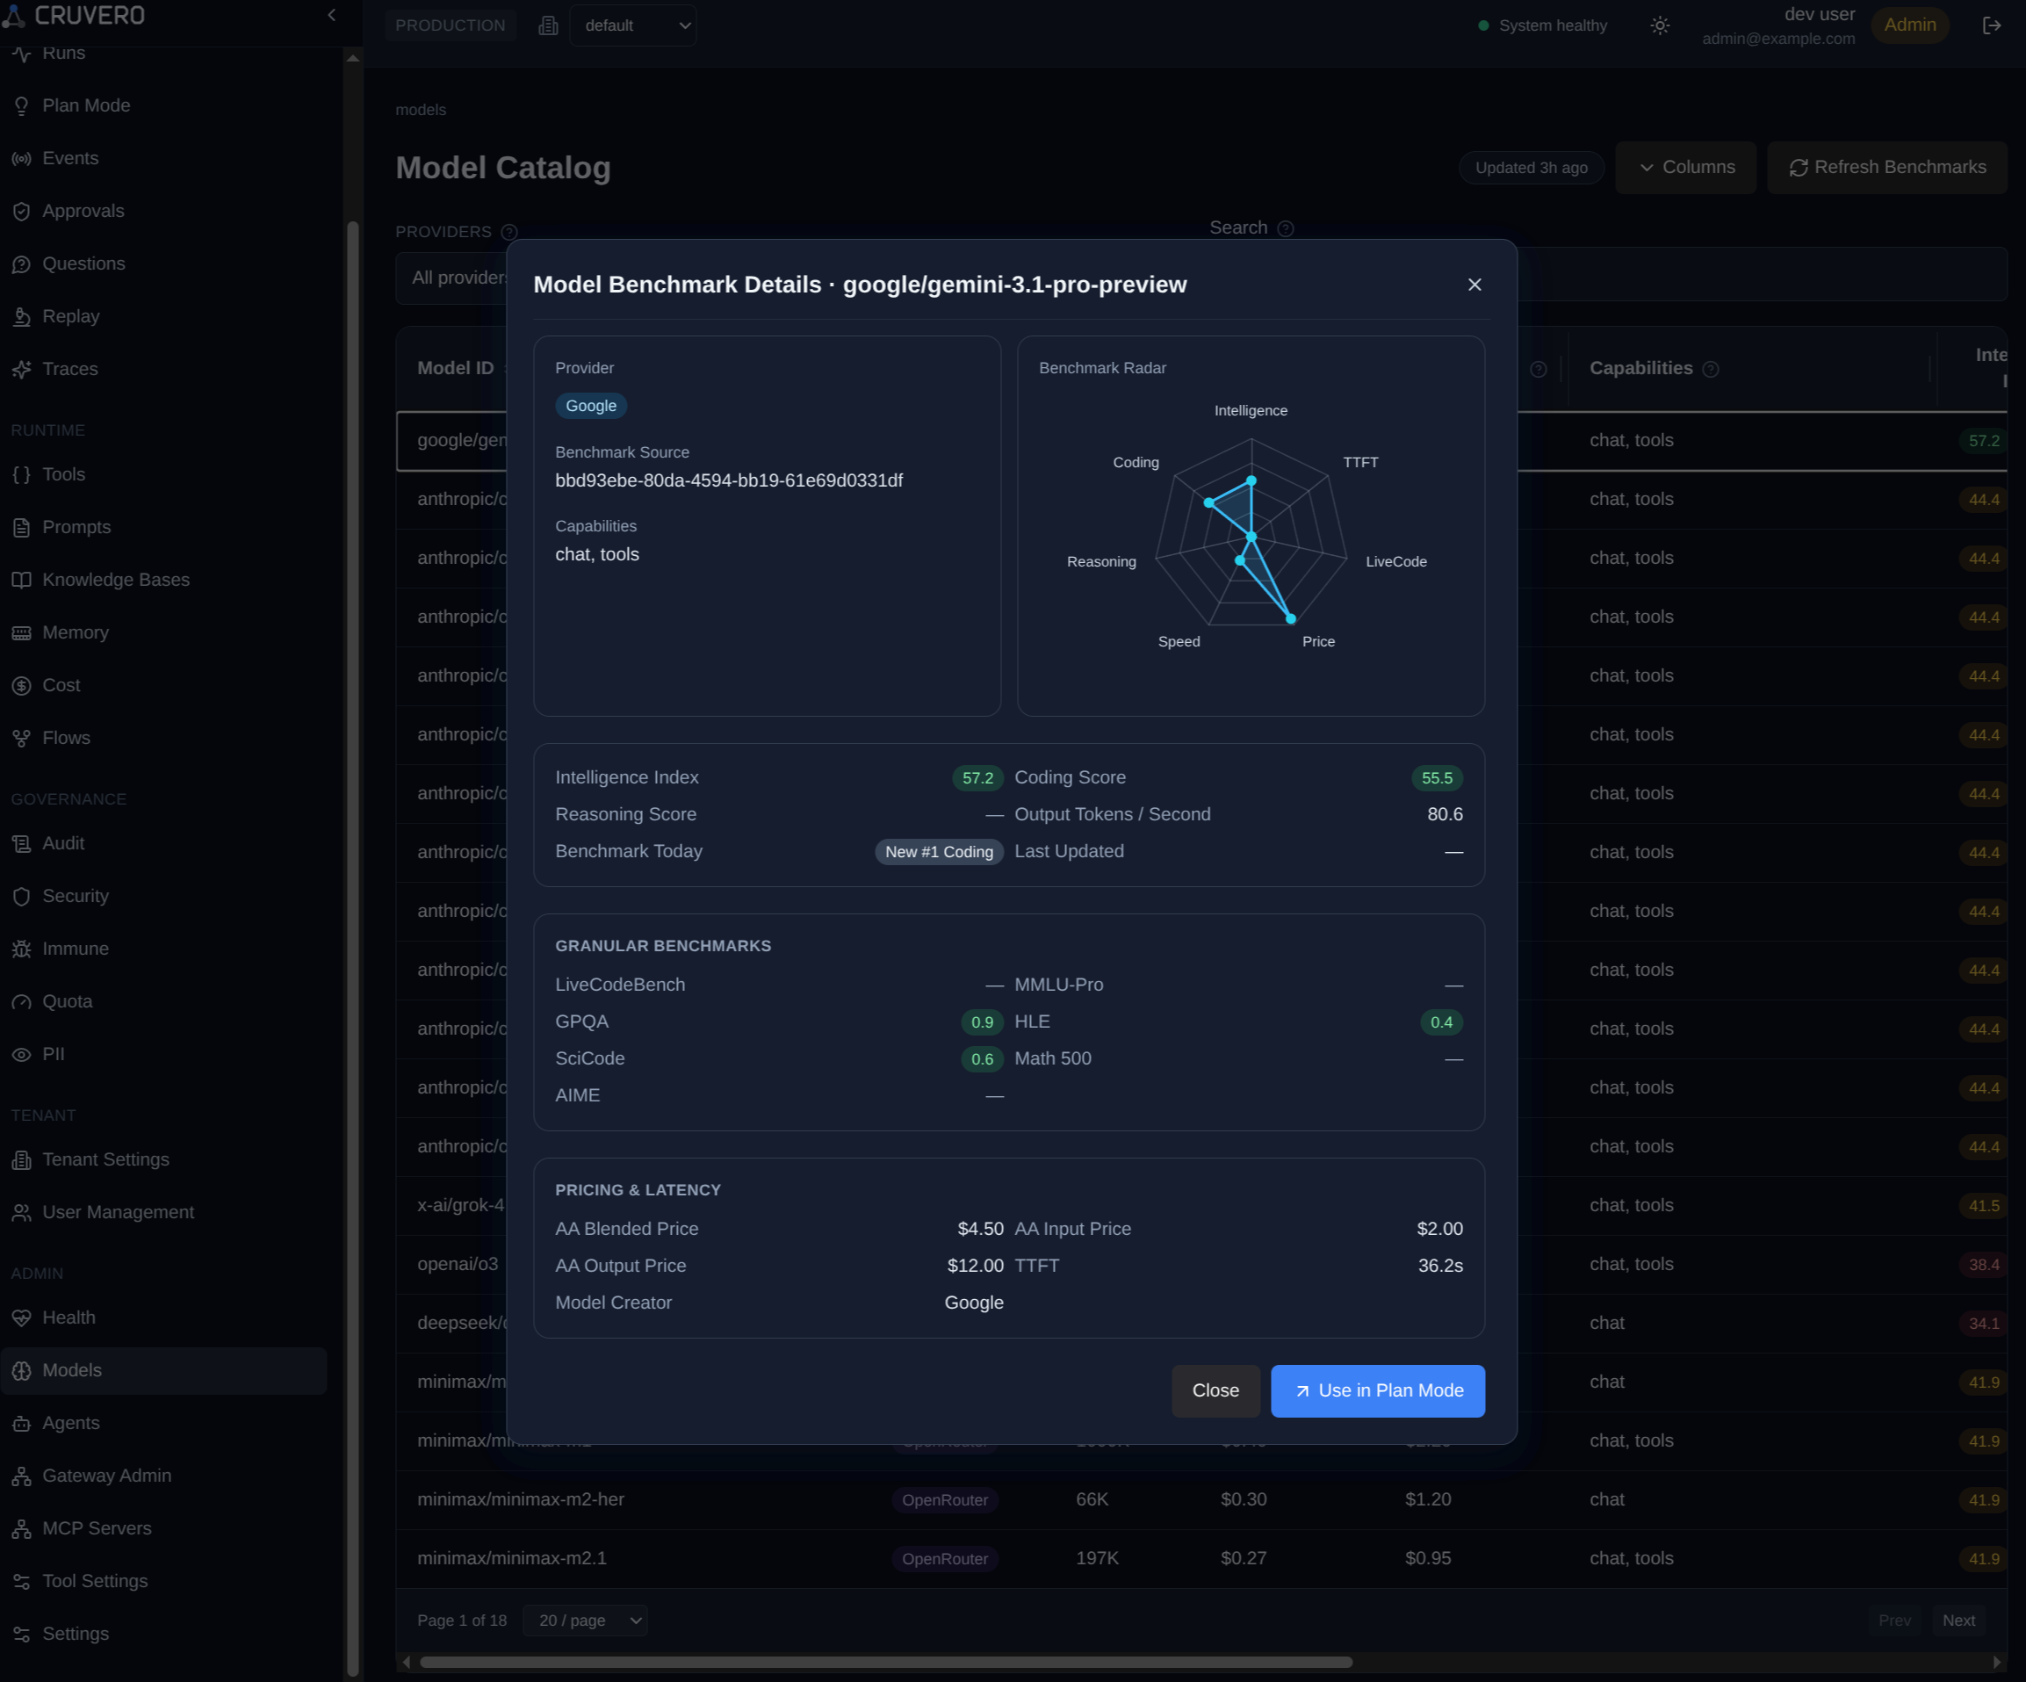Click Use in Plan Mode button

click(x=1378, y=1390)
